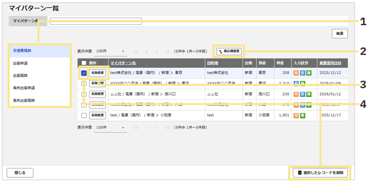Click the 早 icon in the 東京 row
The width and height of the screenshot is (369, 183).
point(296,73)
